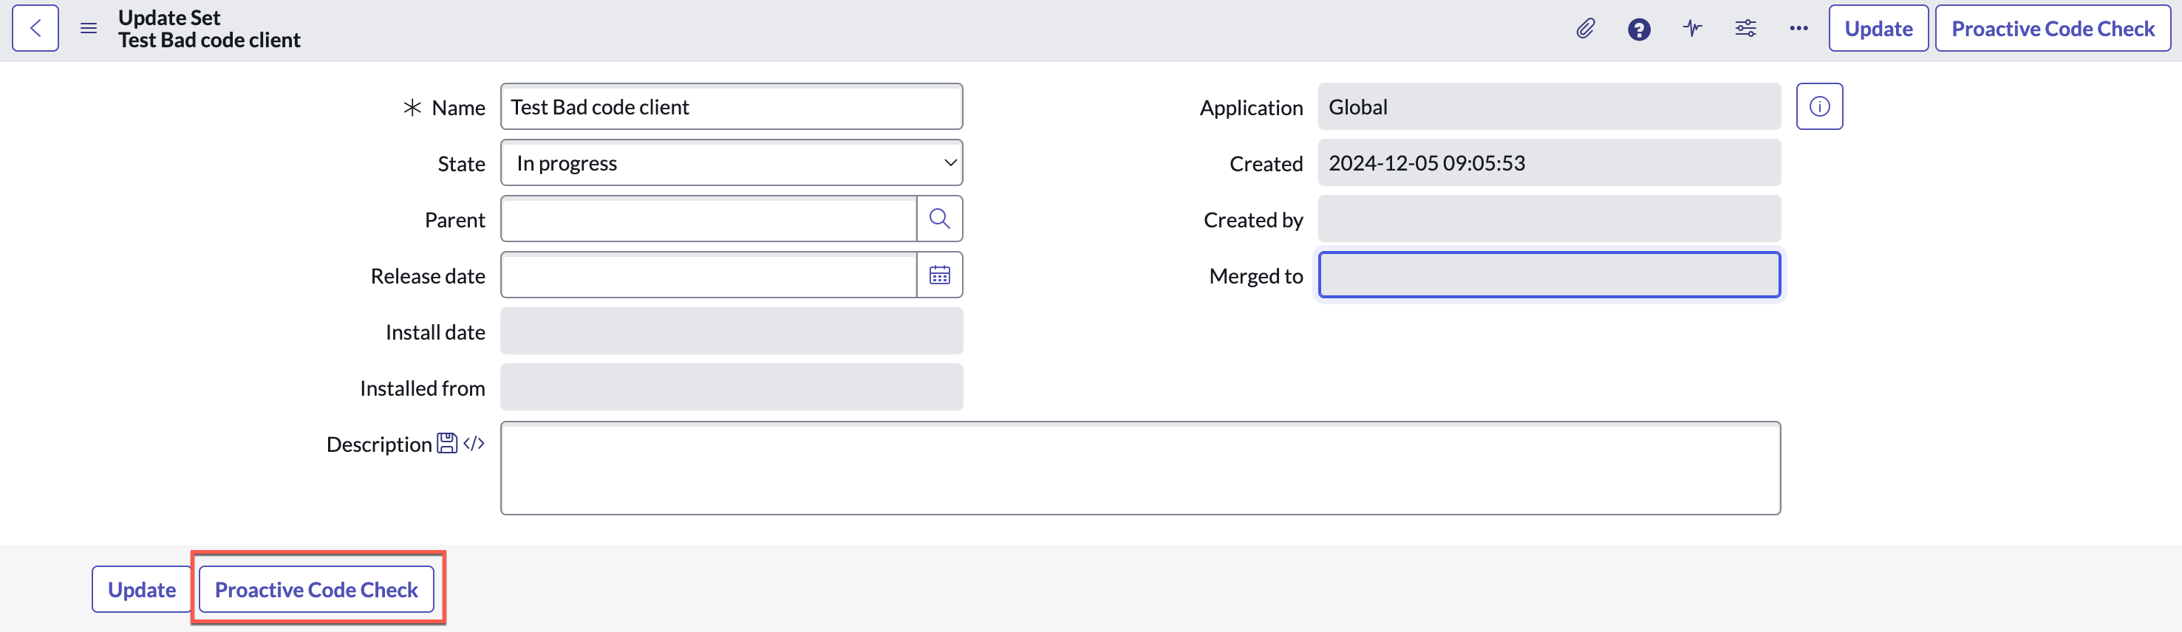This screenshot has height=632, width=2182.
Task: Expand the State dropdown
Action: tap(732, 162)
